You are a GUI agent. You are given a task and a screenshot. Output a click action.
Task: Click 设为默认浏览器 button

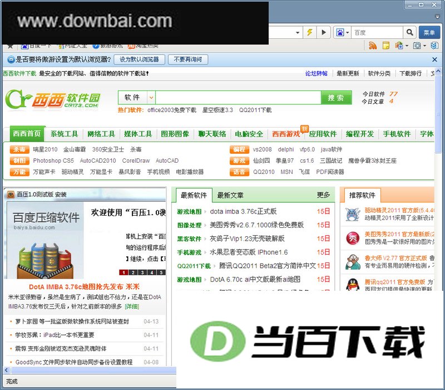coord(139,60)
